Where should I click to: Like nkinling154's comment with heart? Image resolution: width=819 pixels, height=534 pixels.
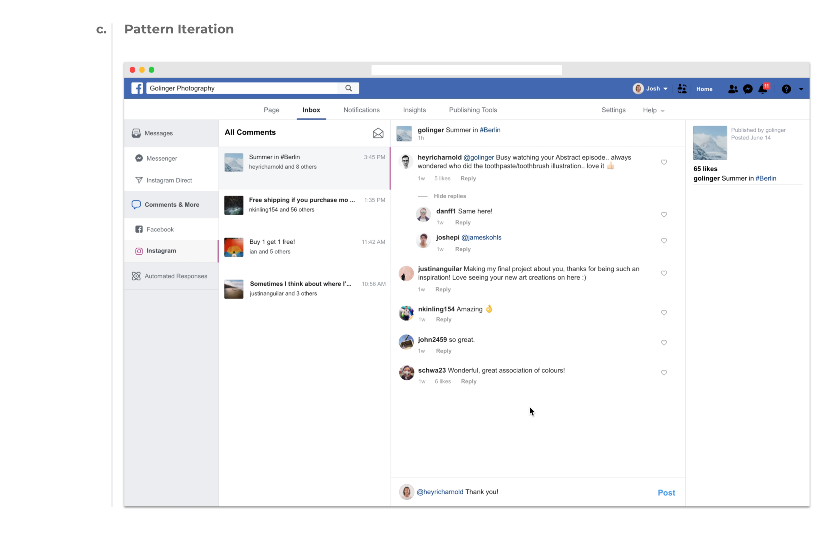[x=664, y=313]
